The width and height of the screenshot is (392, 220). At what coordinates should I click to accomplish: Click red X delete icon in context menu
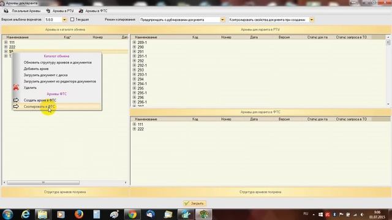click(x=16, y=87)
